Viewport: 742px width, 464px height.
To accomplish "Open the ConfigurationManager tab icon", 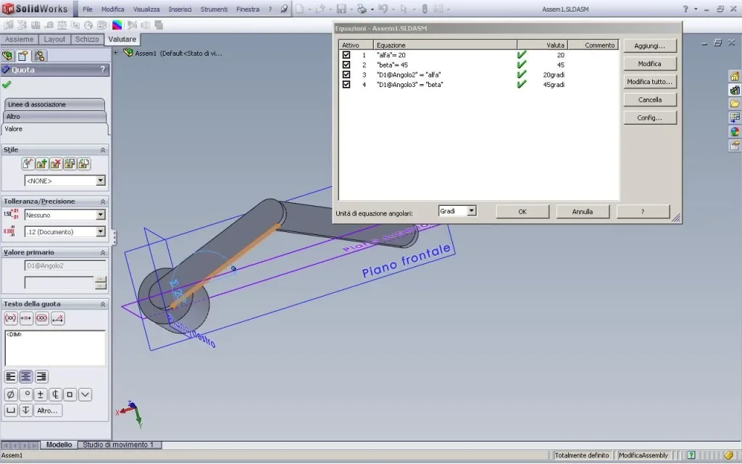I will click(39, 56).
